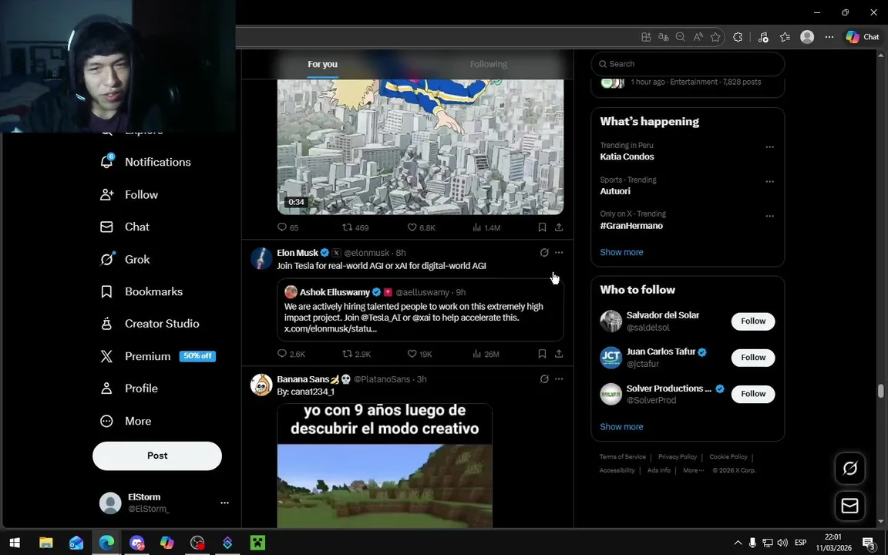The width and height of the screenshot is (888, 555).
Task: Open Grok explain icon on Banana Sans post
Action: [x=544, y=379]
